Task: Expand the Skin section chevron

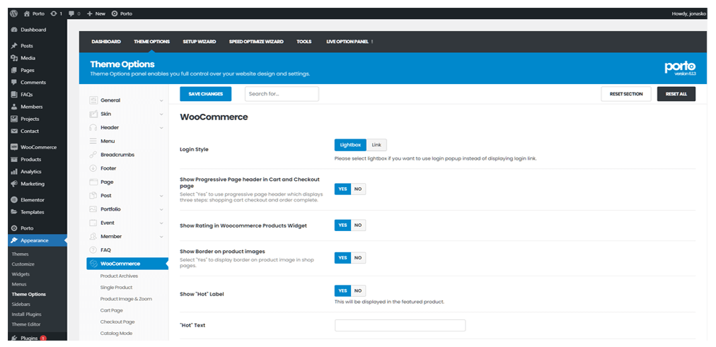Action: (x=161, y=114)
